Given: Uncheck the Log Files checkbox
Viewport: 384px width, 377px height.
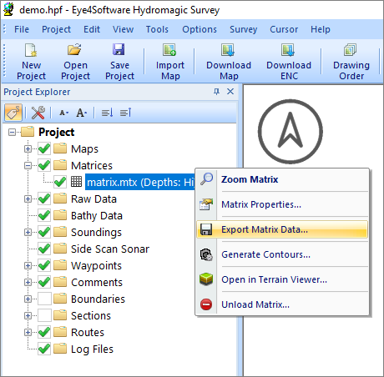Looking at the screenshot, I should (44, 349).
